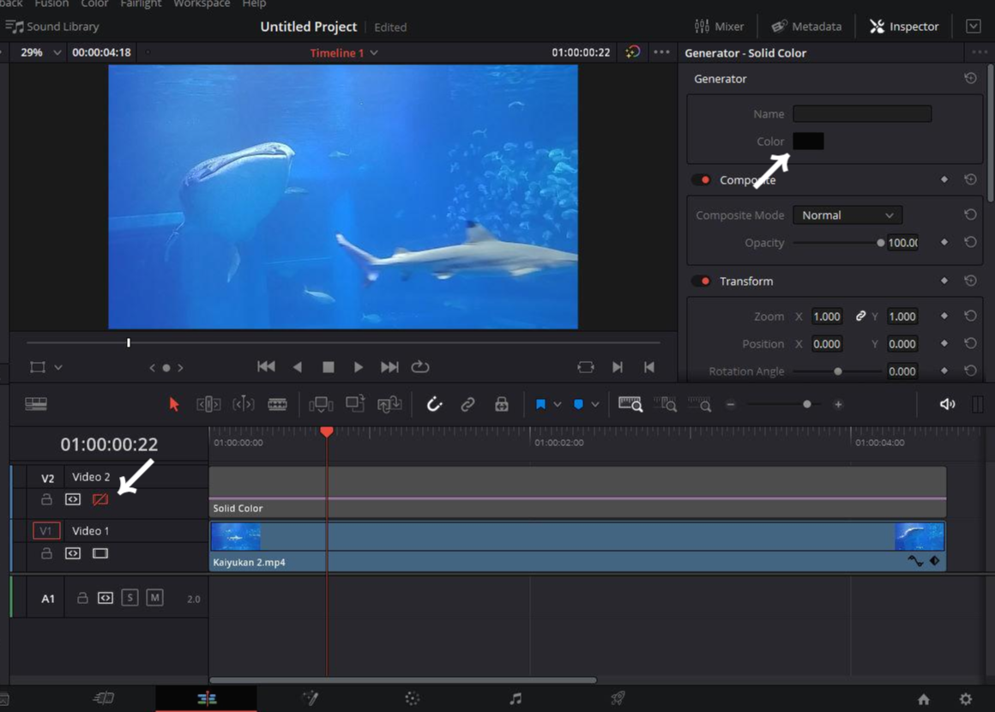995x712 pixels.
Task: Toggle Linked Selection chain icon
Action: [467, 404]
